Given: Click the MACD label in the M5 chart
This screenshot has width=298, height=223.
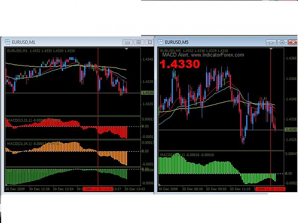Looking at the screenshot, I should 187,155.
